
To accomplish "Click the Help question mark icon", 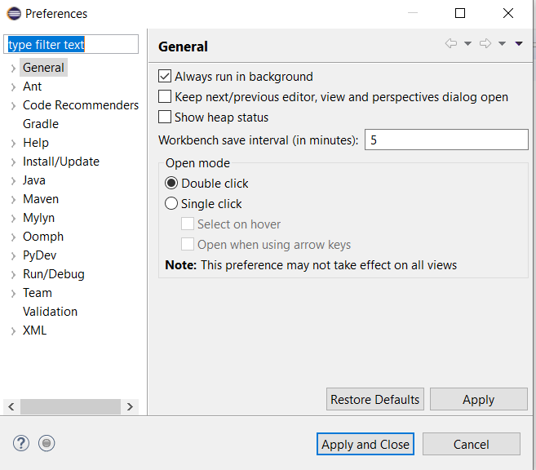I will tap(21, 443).
